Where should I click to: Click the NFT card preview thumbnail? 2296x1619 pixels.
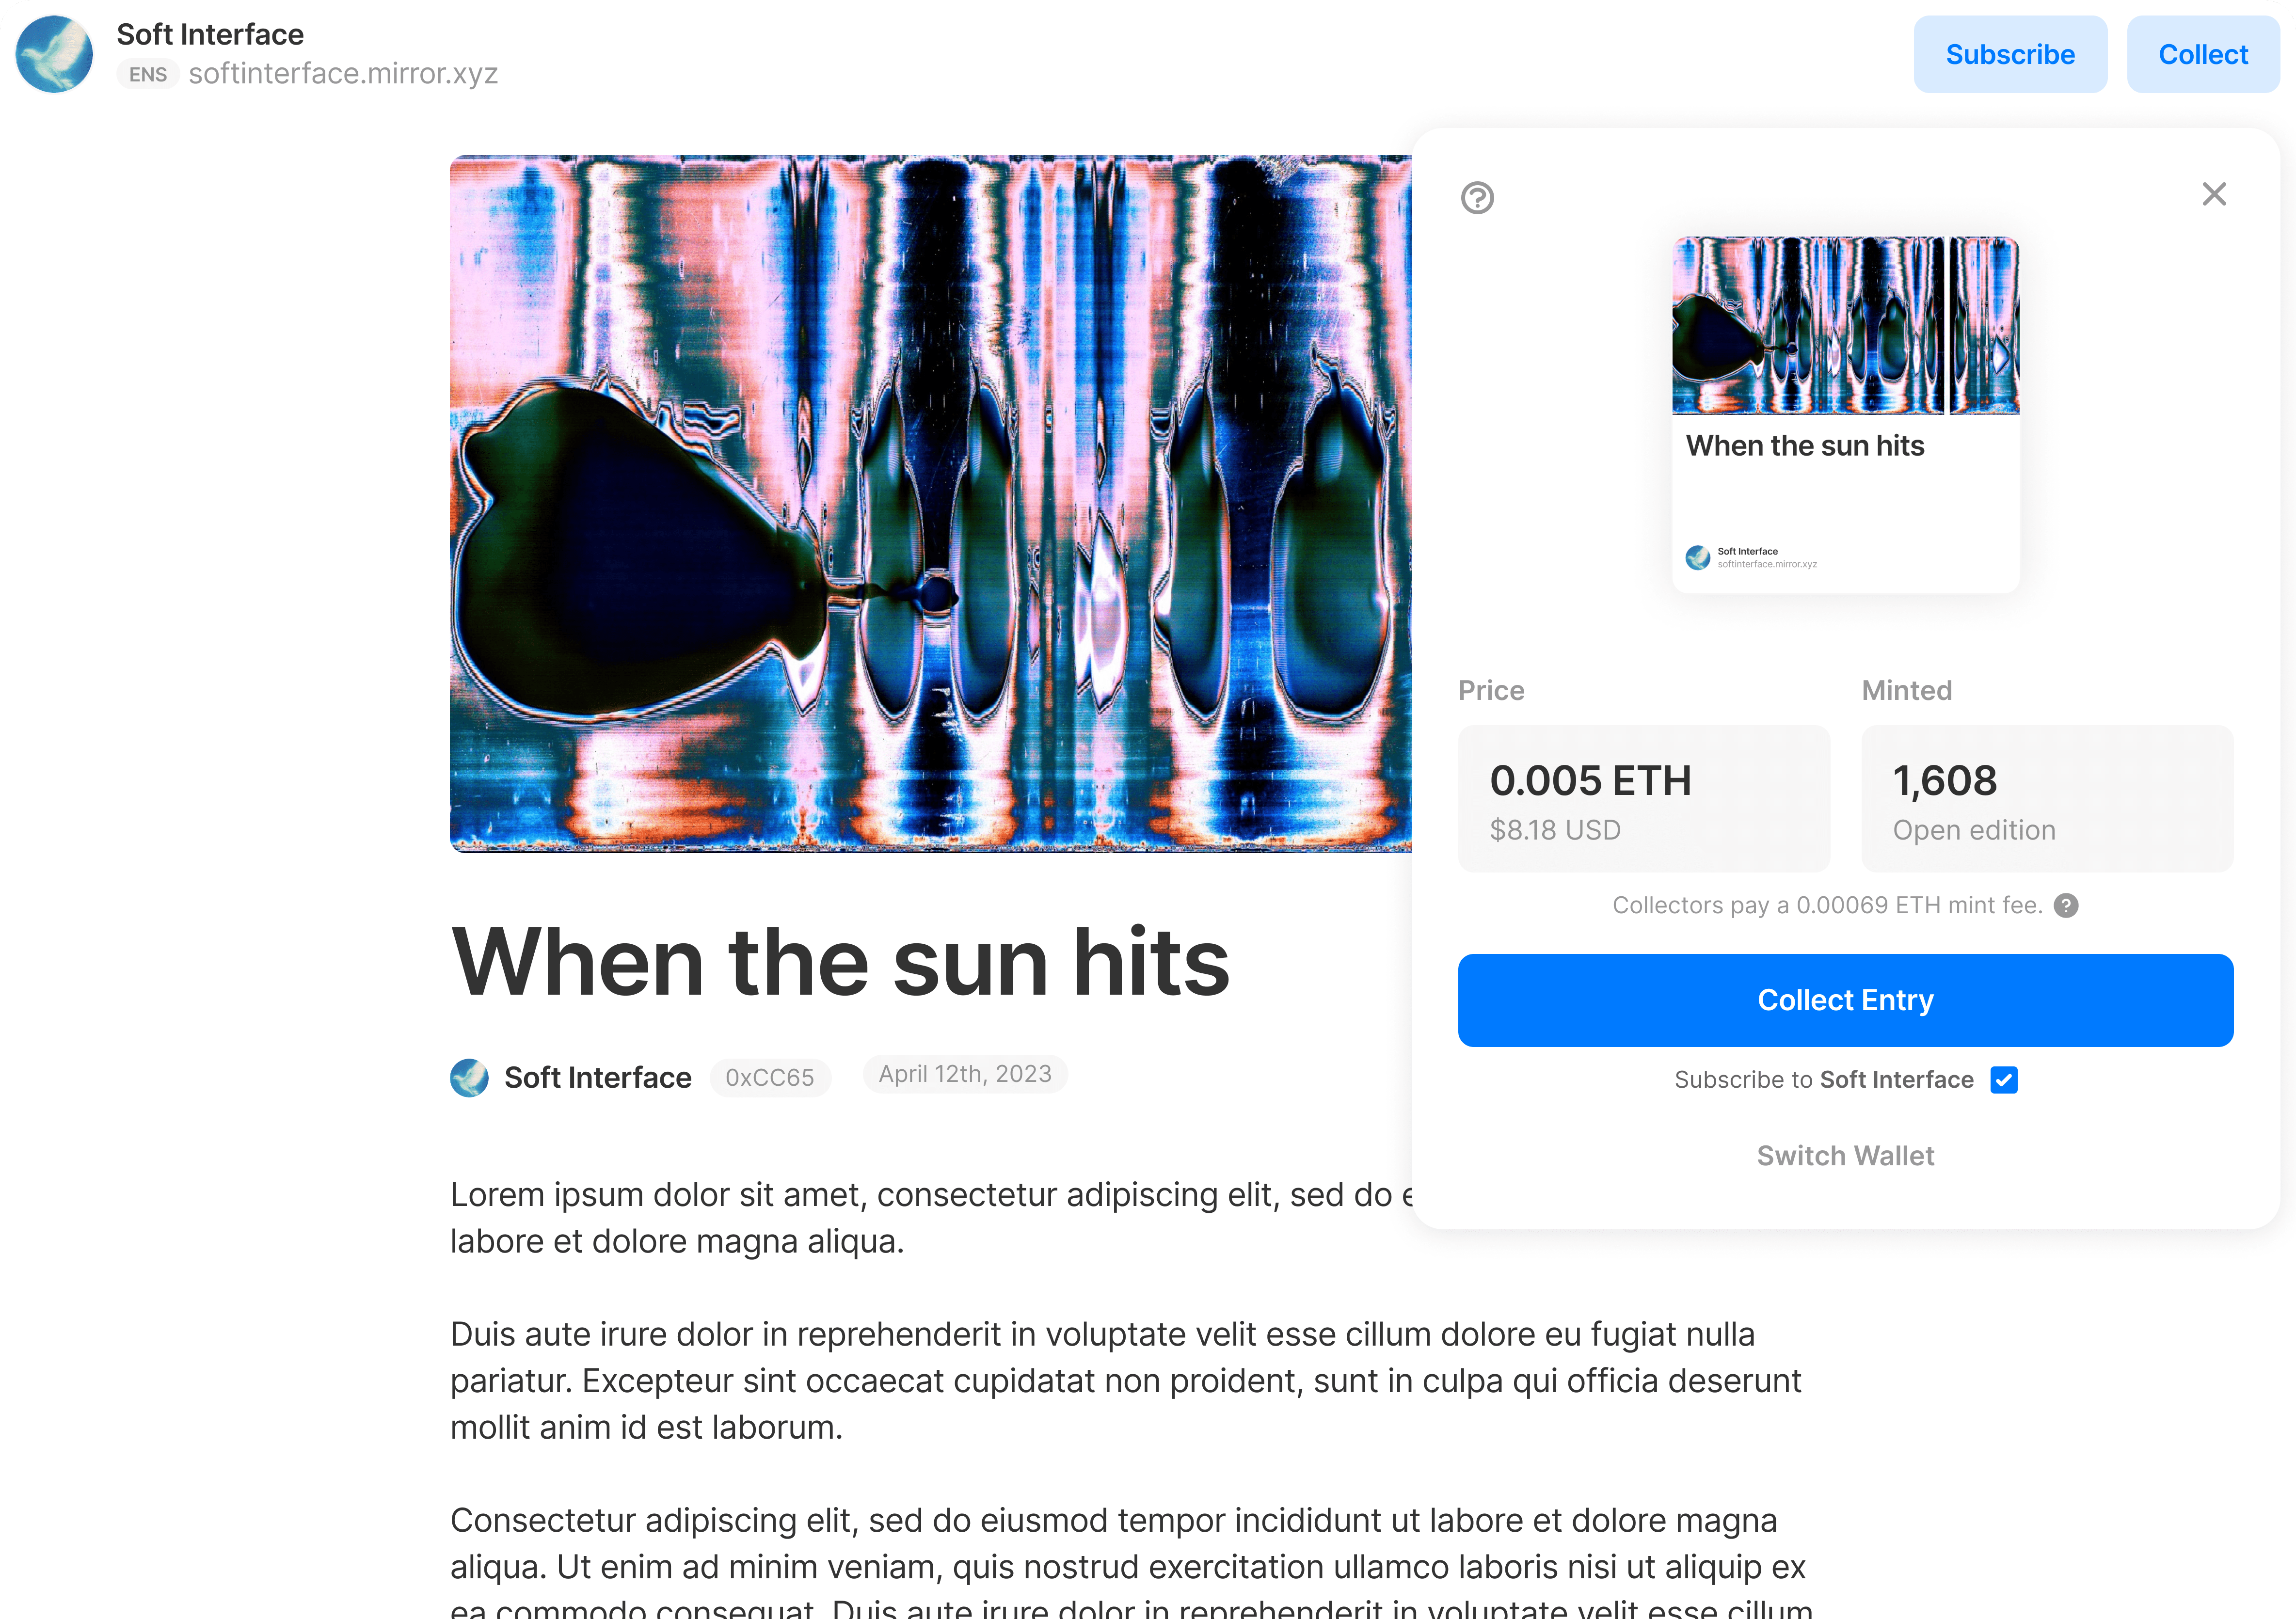[x=1845, y=325]
